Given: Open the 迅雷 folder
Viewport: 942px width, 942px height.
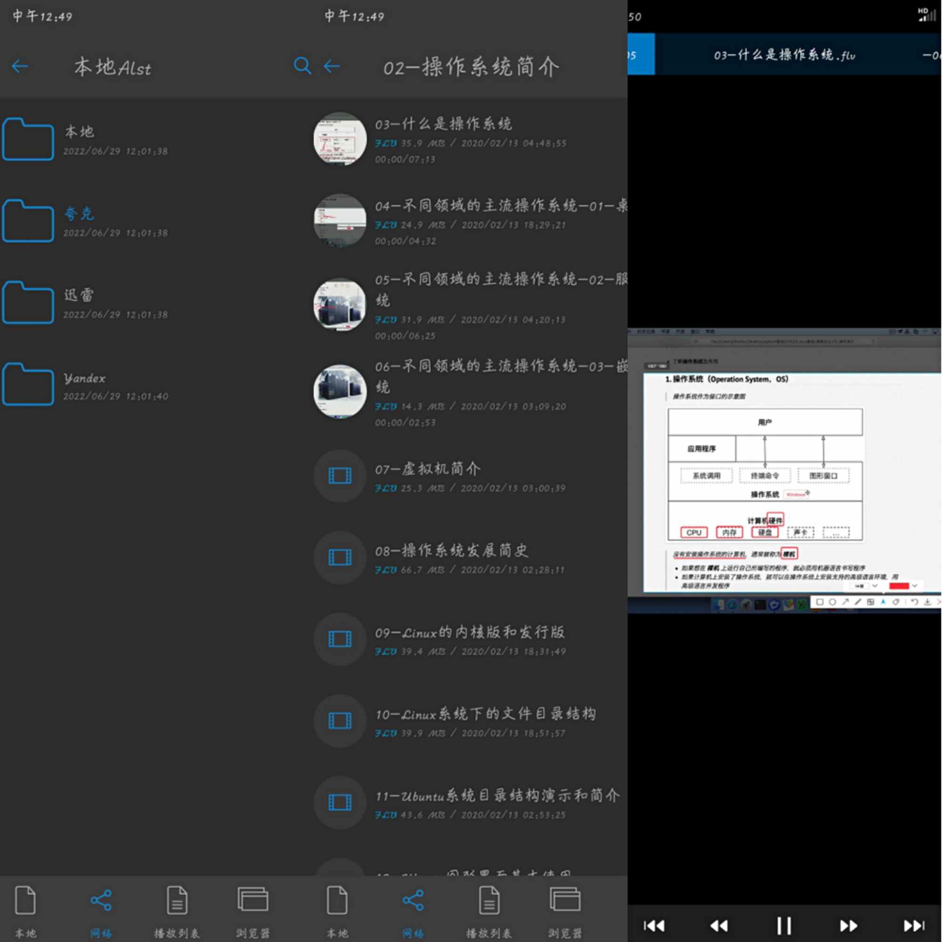Looking at the screenshot, I should click(79, 295).
